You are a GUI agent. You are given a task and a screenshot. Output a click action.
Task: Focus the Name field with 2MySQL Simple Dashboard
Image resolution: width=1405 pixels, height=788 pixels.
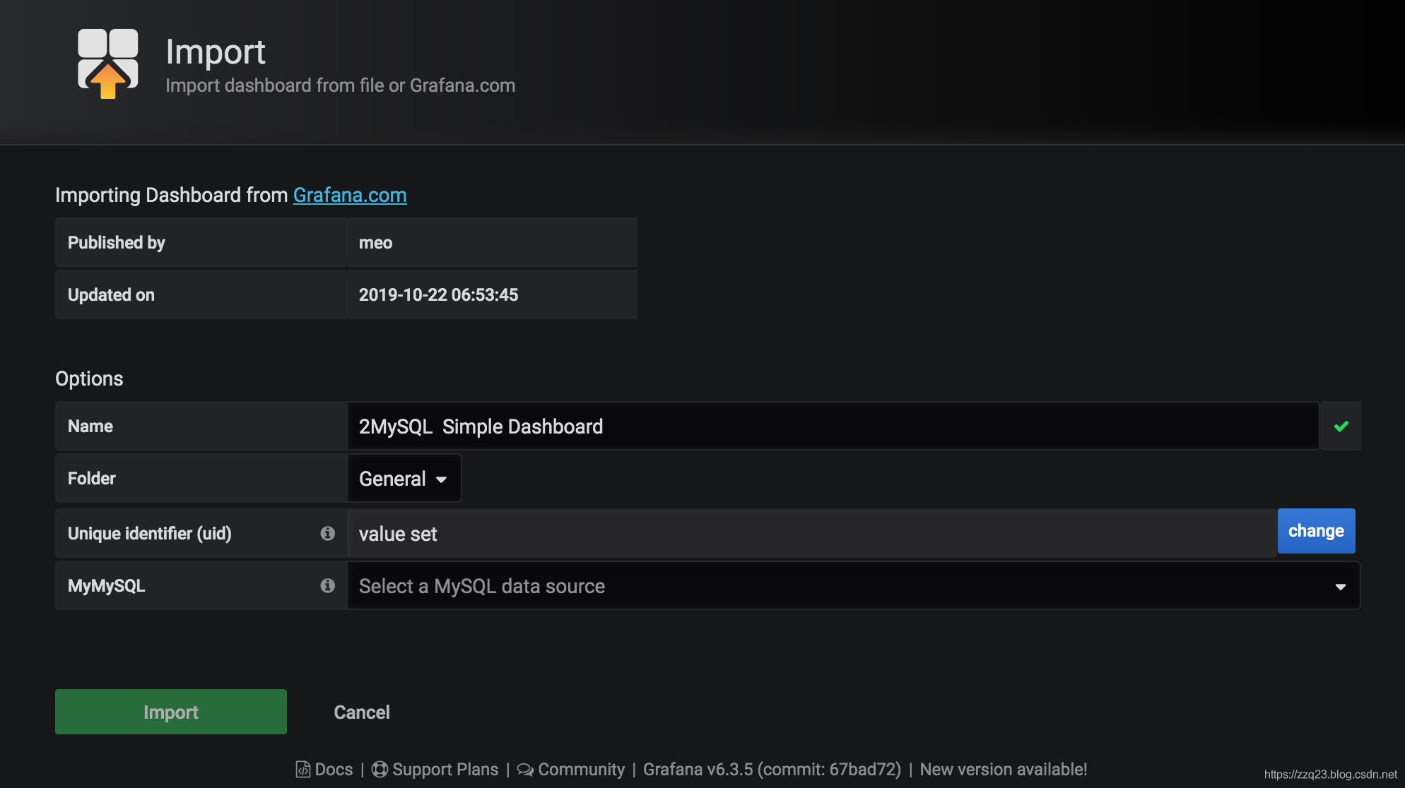click(833, 426)
